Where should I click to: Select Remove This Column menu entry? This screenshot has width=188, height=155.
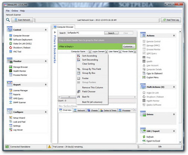[x=92, y=87]
